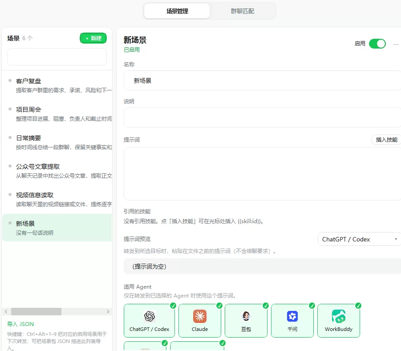The width and height of the screenshot is (401, 351).
Task: Uncheck the WorkBuddy agent checkmark
Action: 358,306
